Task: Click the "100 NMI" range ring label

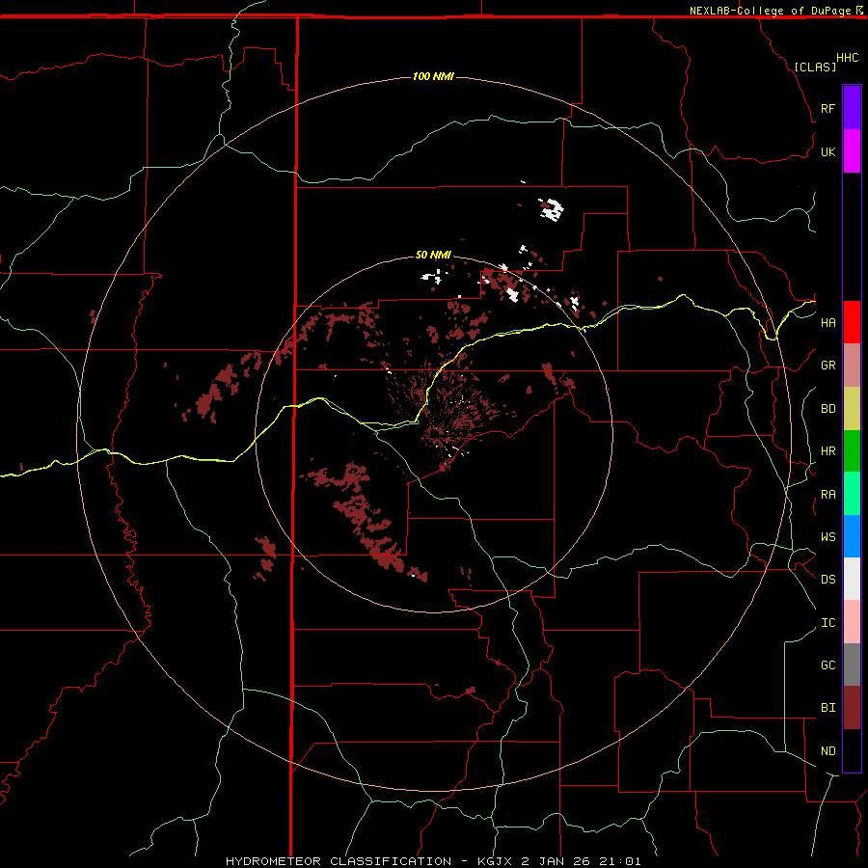Action: [433, 76]
